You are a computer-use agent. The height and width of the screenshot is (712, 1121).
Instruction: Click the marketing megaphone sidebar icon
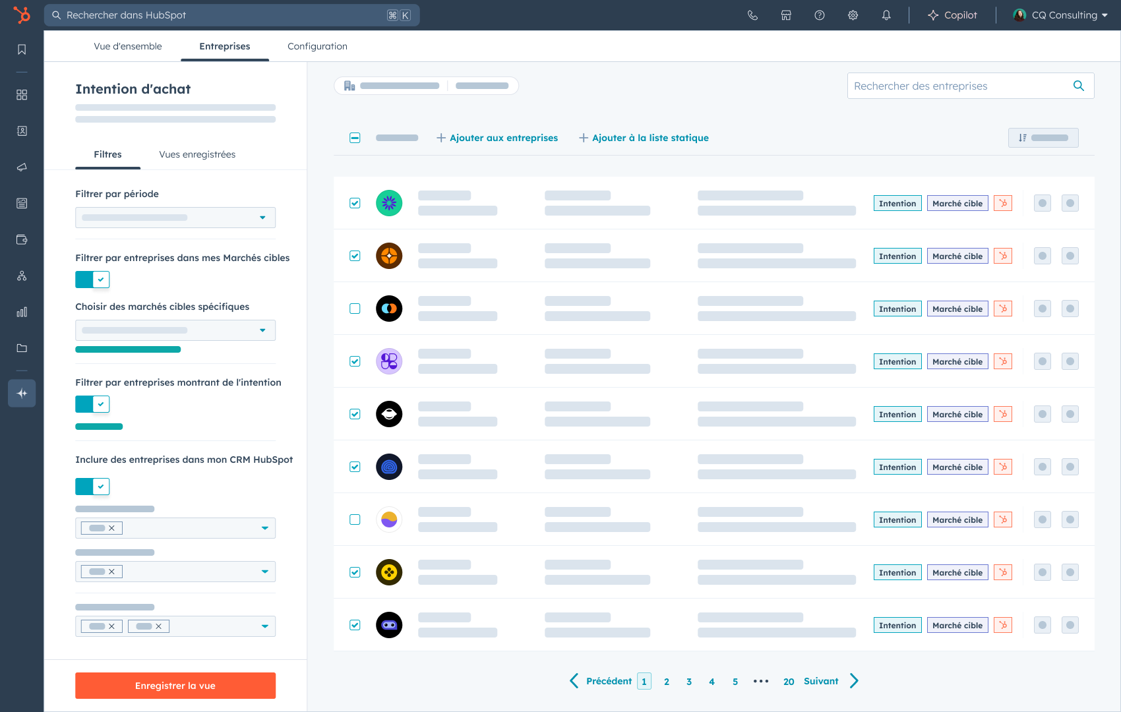(22, 167)
